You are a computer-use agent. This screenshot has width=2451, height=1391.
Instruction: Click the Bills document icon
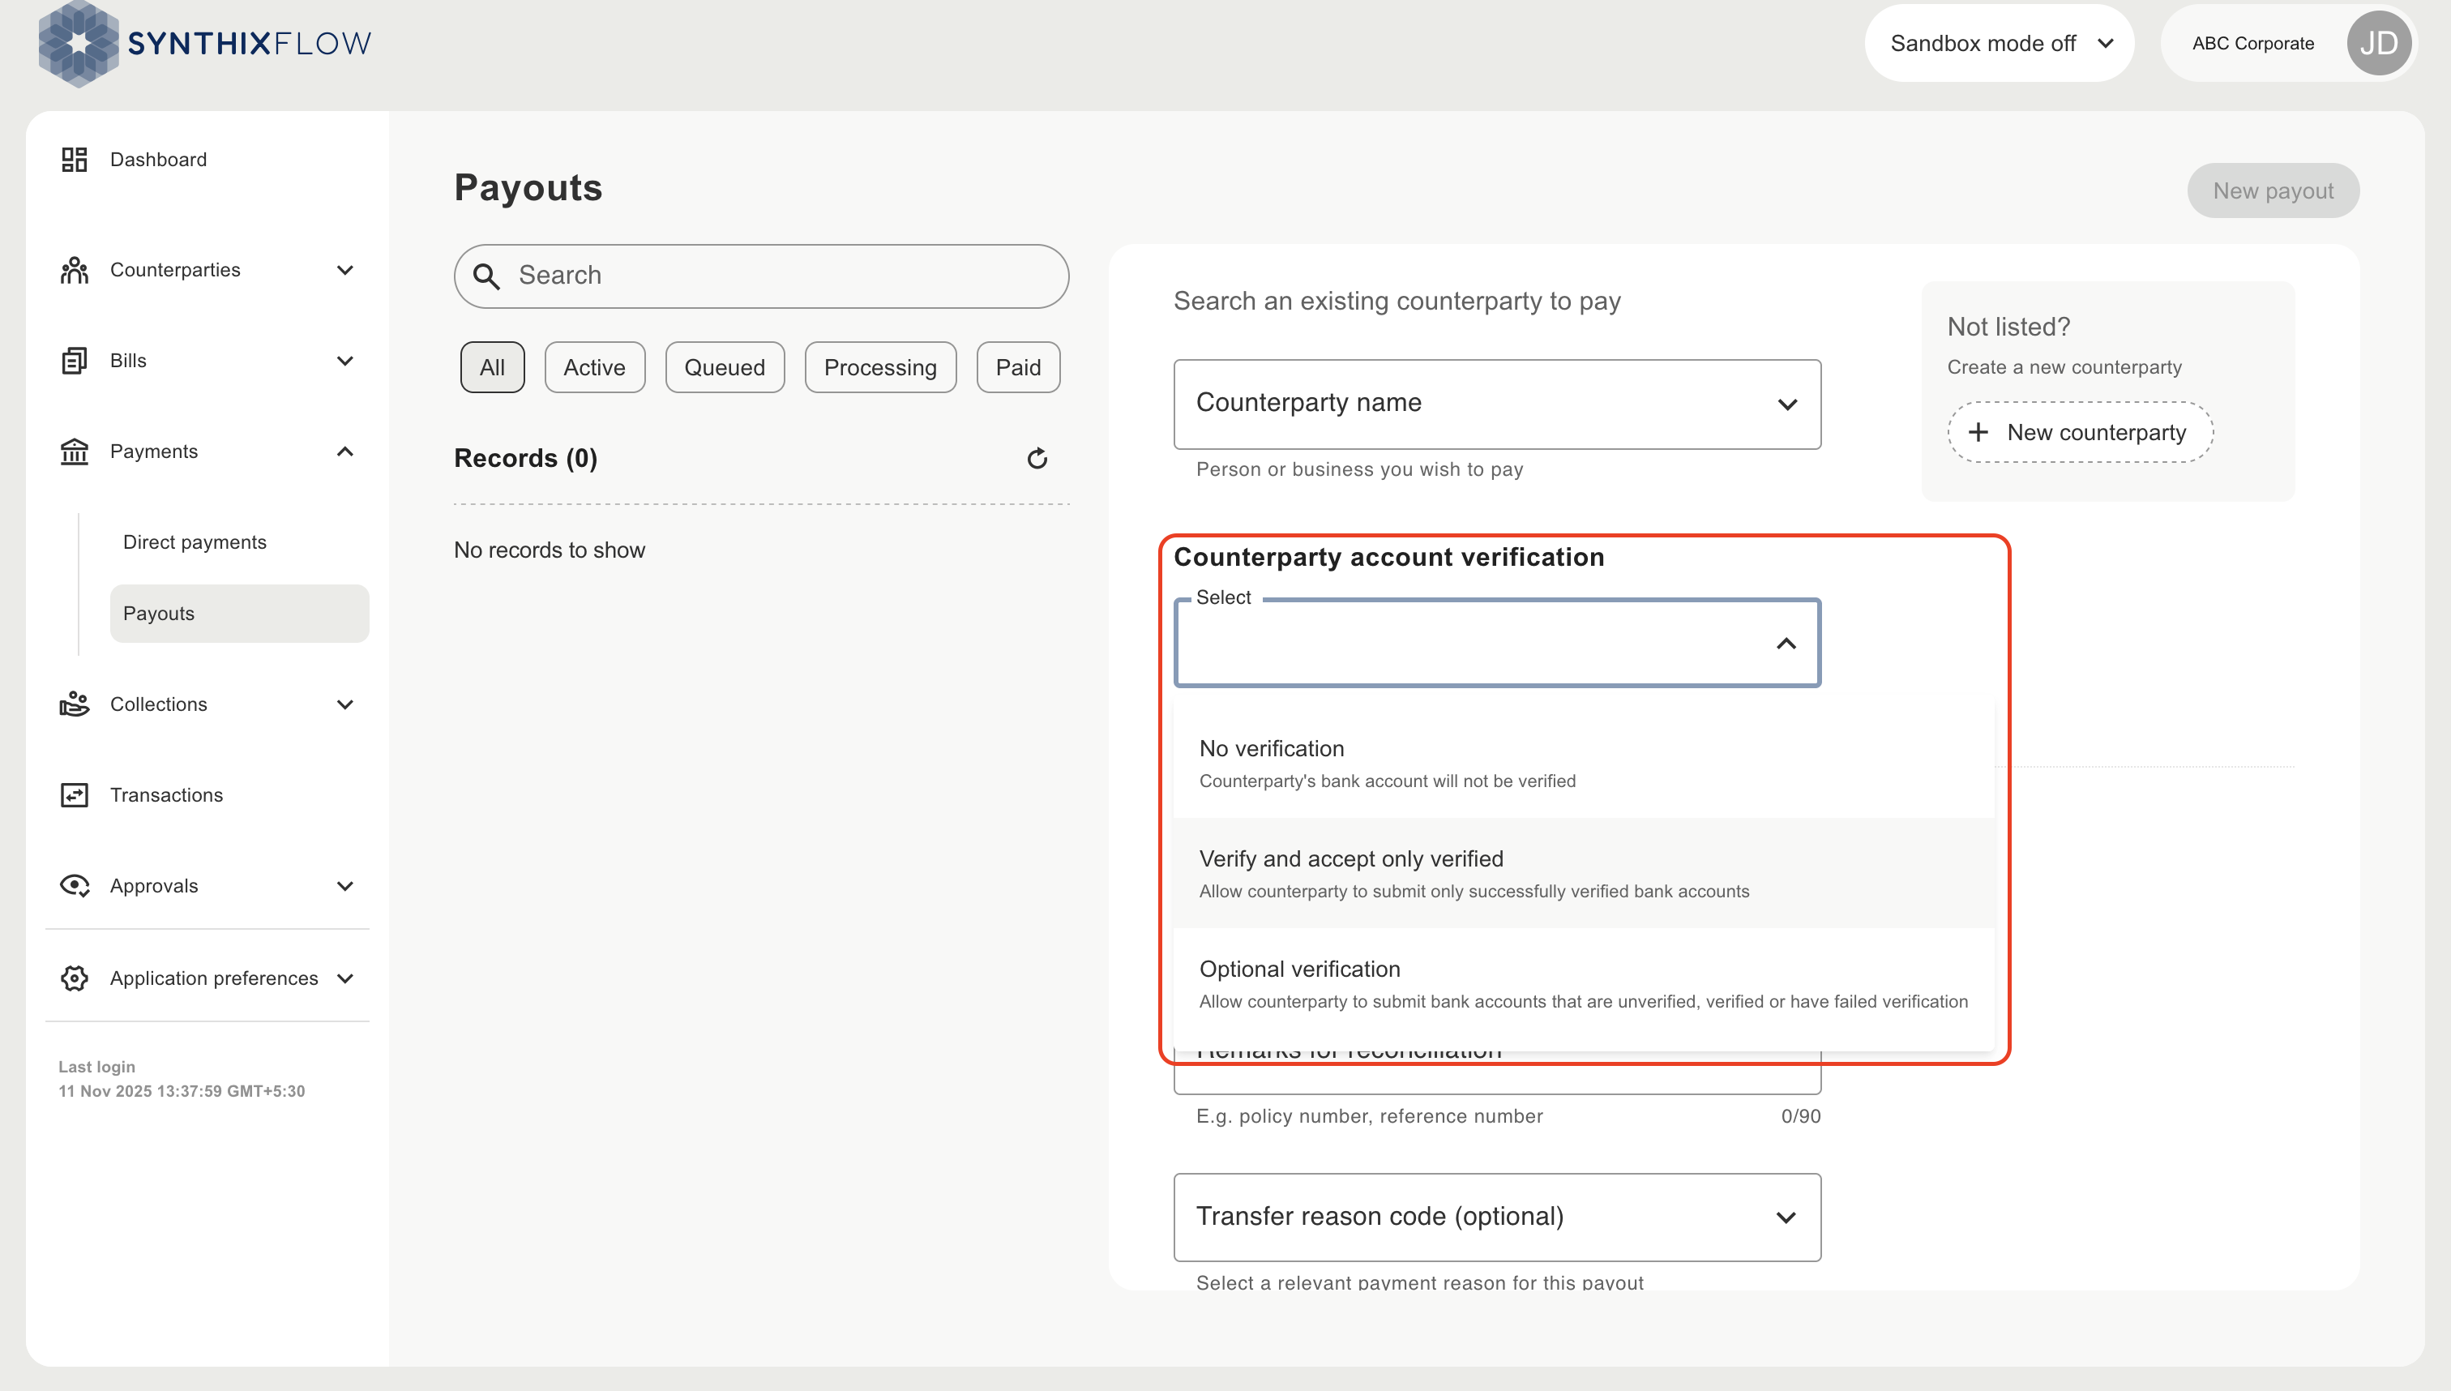click(75, 360)
